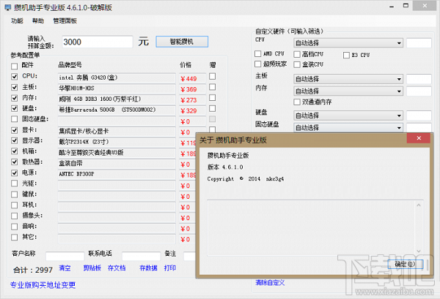Screen dimensions: 440x299
Task: Tick the 赠 checkbox on the 硬盘 row
Action: tap(213, 108)
